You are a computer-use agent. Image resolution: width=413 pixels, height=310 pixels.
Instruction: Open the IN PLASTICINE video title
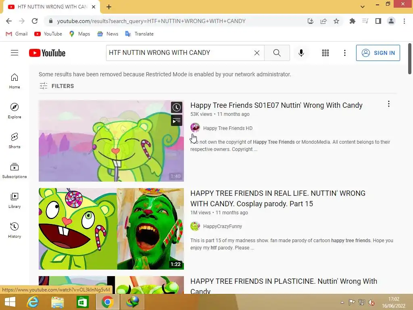pyautogui.click(x=284, y=285)
